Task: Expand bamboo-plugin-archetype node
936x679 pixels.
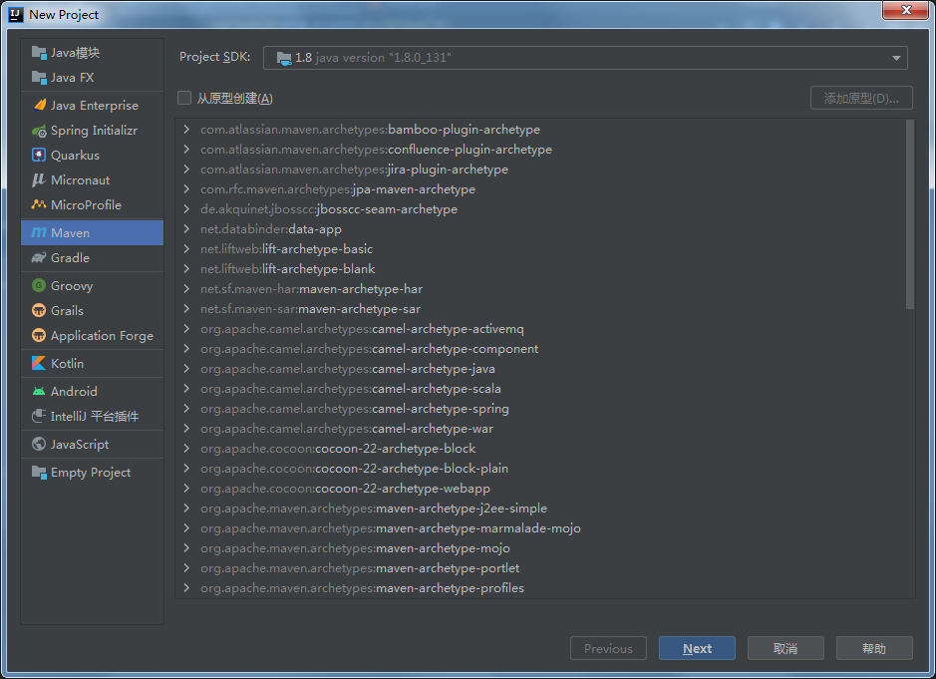Action: [x=186, y=129]
